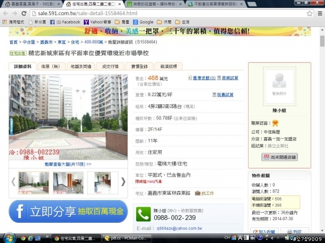Select 裝潢招標 tab
The image size is (325, 243).
(x=169, y=66)
